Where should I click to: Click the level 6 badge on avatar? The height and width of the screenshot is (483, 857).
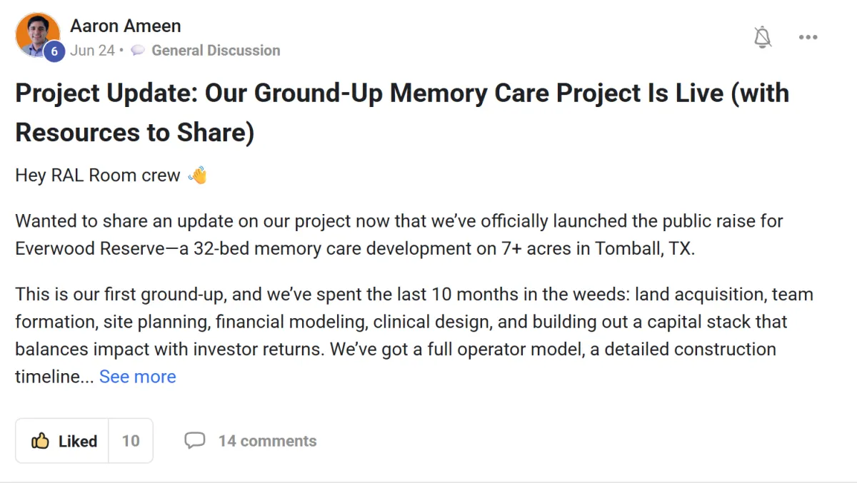(54, 51)
